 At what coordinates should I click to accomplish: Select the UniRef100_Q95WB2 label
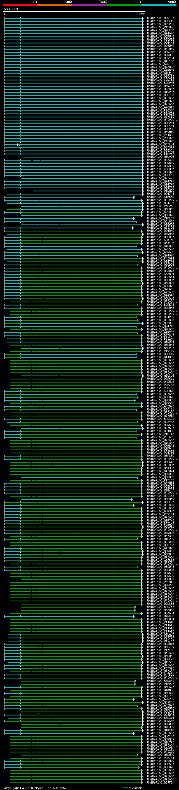pyautogui.click(x=160, y=323)
